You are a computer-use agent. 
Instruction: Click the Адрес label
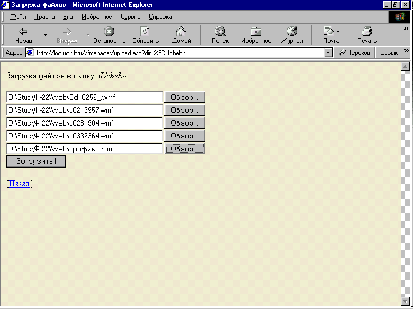(x=14, y=53)
